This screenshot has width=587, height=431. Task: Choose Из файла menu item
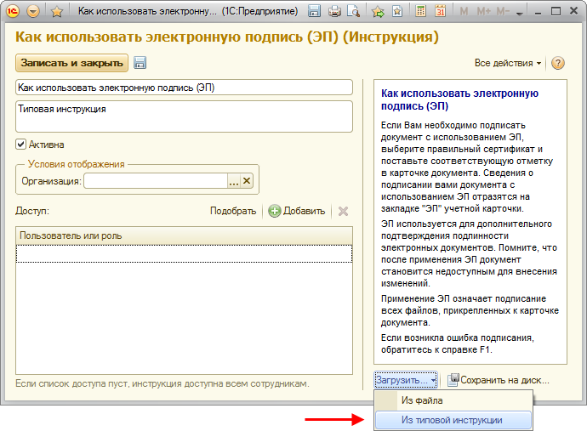[x=422, y=400]
